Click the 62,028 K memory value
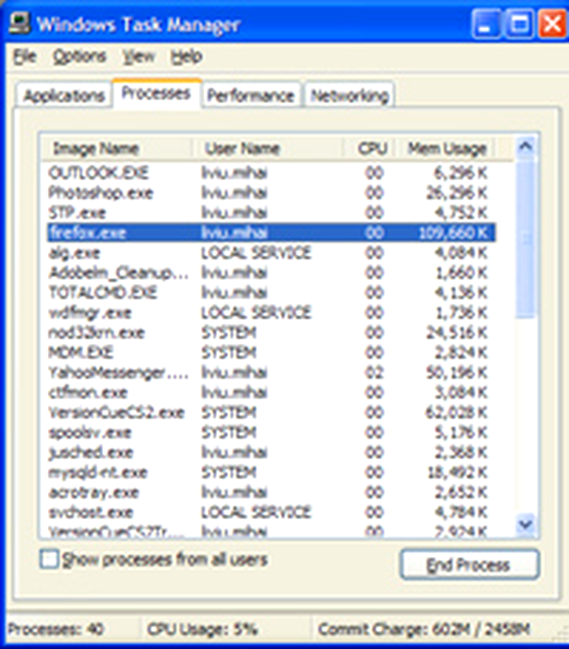Screen dimensions: 569x649 457,412
